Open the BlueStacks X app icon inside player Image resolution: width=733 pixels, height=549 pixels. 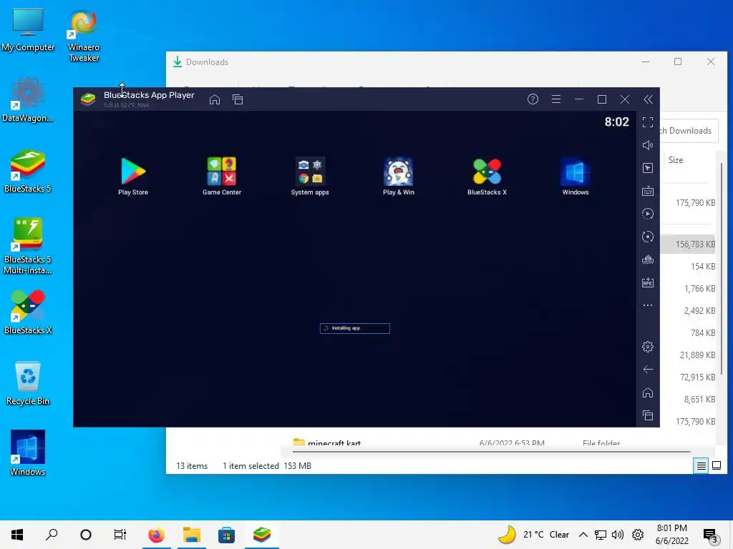(x=487, y=176)
